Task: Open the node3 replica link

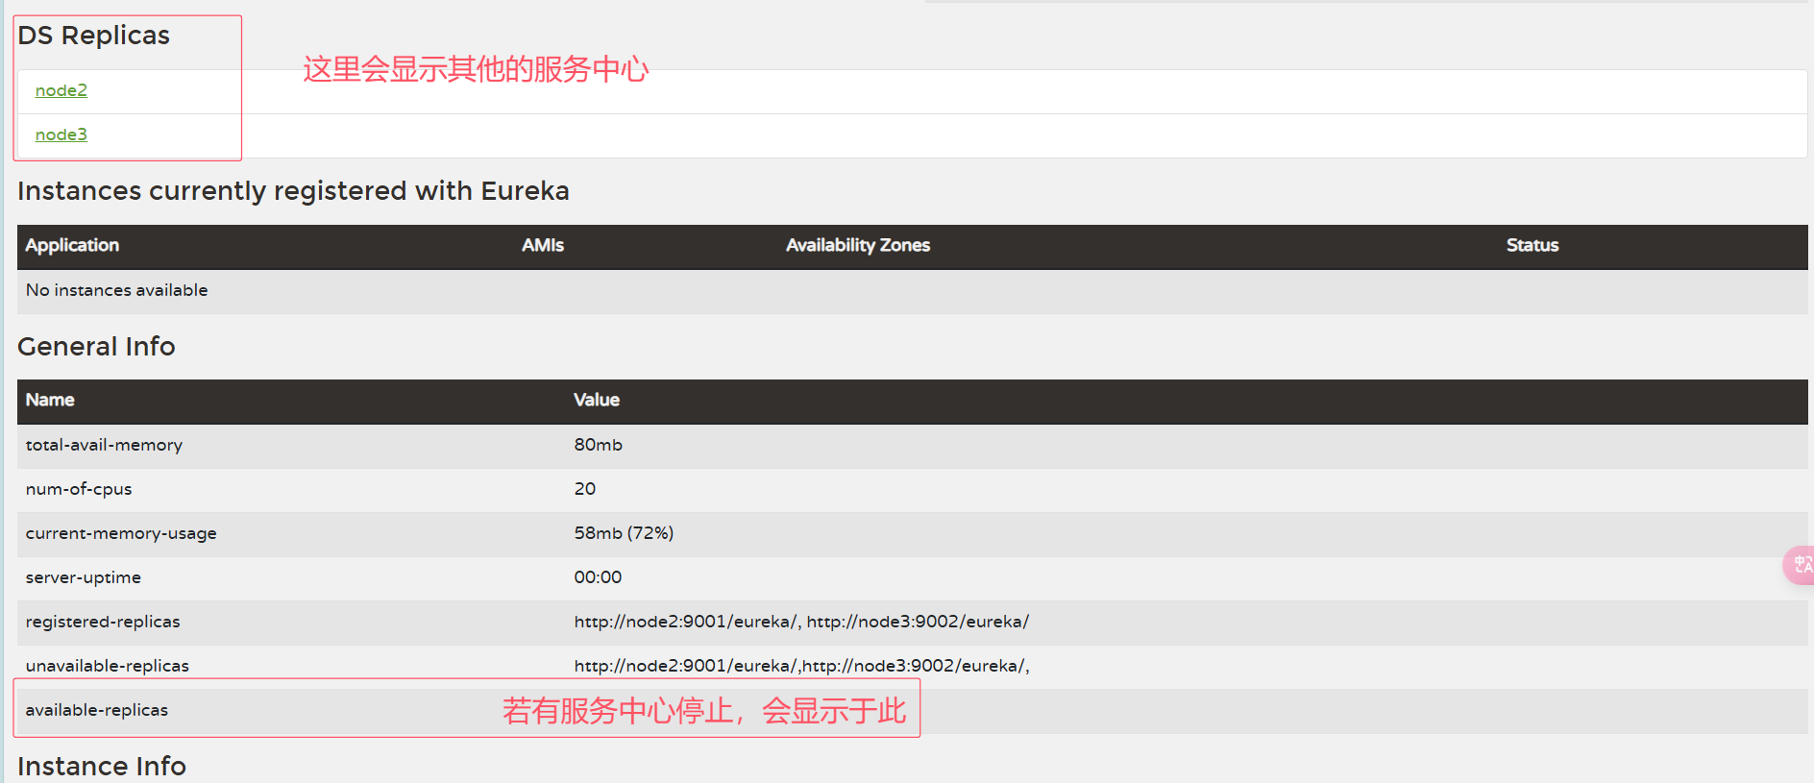Action: coord(61,135)
